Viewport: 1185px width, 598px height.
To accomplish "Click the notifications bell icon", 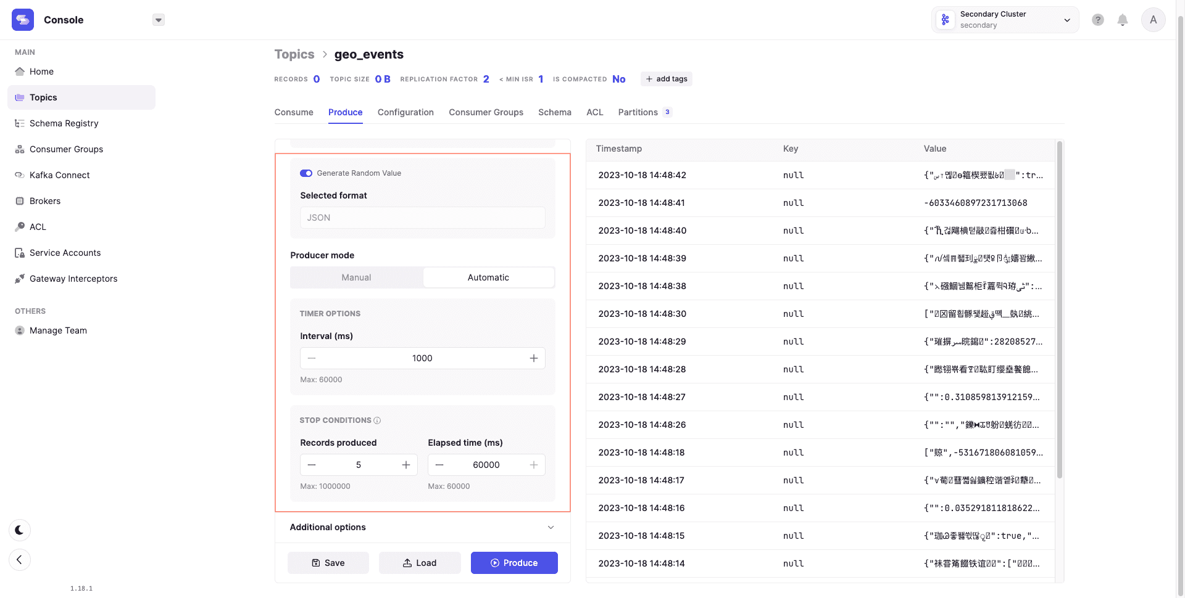I will pos(1122,20).
